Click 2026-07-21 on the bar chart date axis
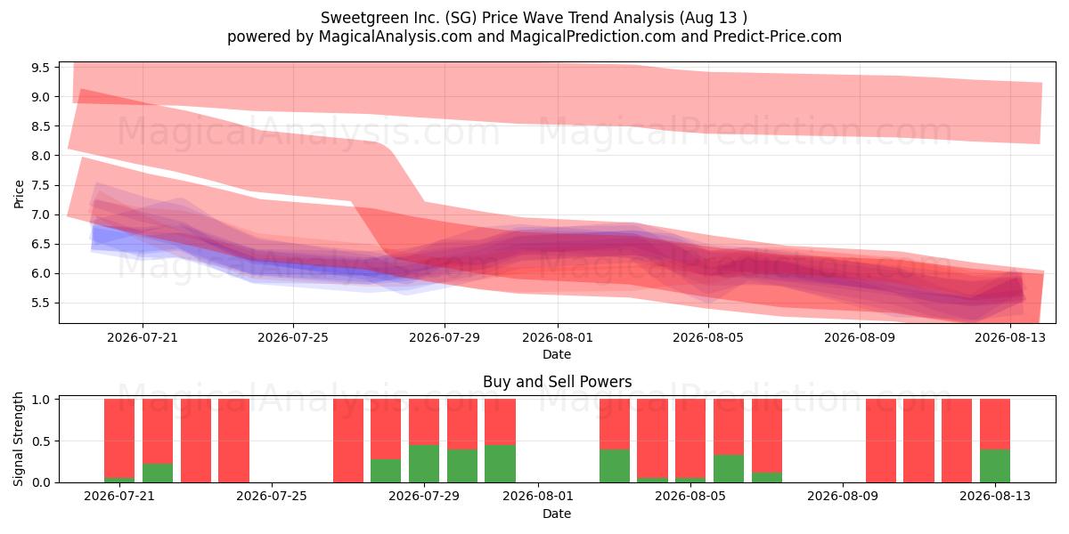 [x=119, y=497]
